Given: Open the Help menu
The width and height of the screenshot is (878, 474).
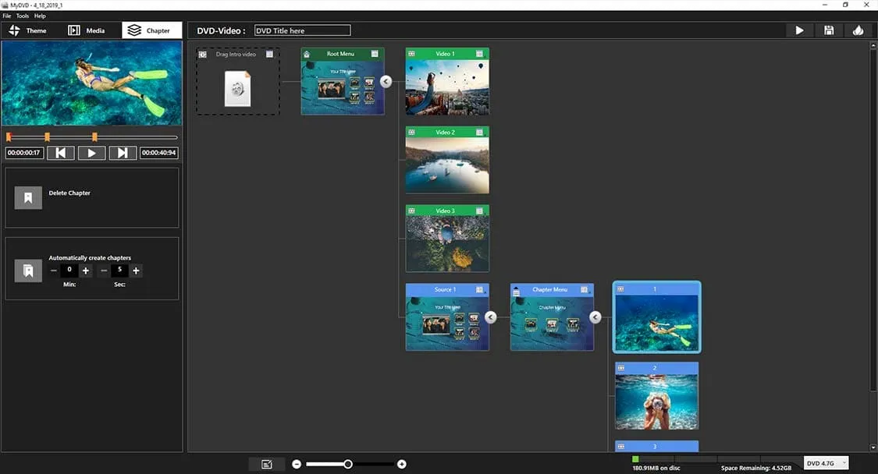Looking at the screenshot, I should click(40, 16).
